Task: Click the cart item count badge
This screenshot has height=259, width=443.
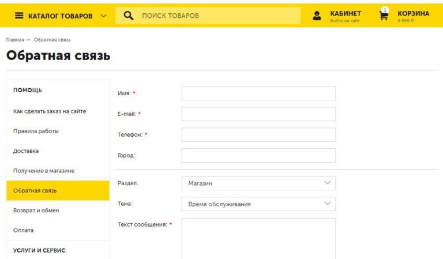Action: pos(385,10)
